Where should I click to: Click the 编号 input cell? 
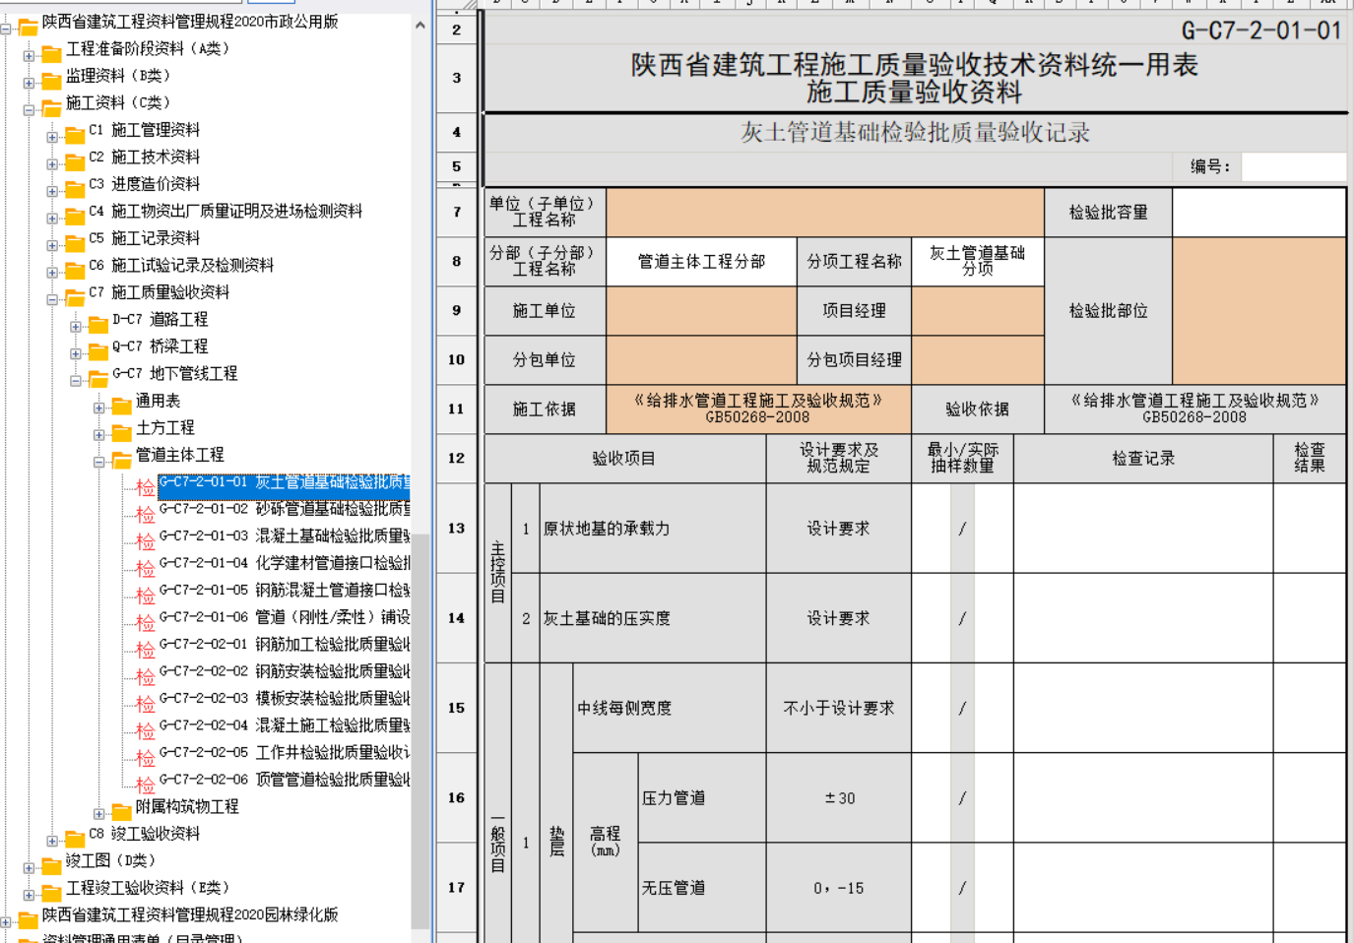click(1293, 166)
